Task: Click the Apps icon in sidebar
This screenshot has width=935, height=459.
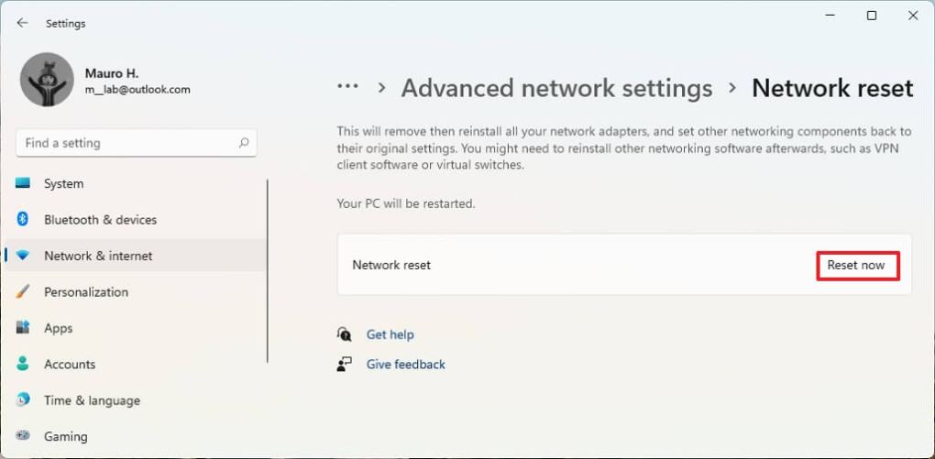Action: (23, 328)
